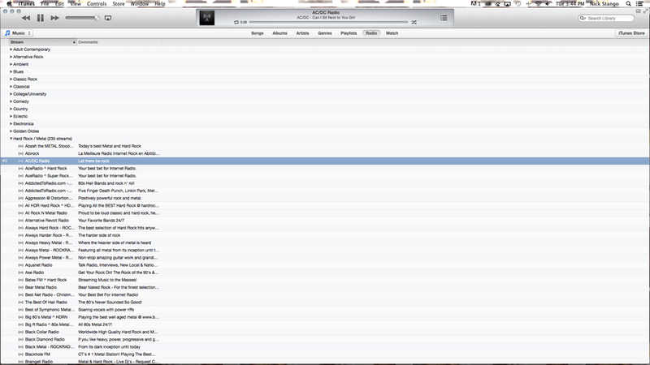Click the playback progress bar
This screenshot has width=650, height=365.
(x=328, y=23)
